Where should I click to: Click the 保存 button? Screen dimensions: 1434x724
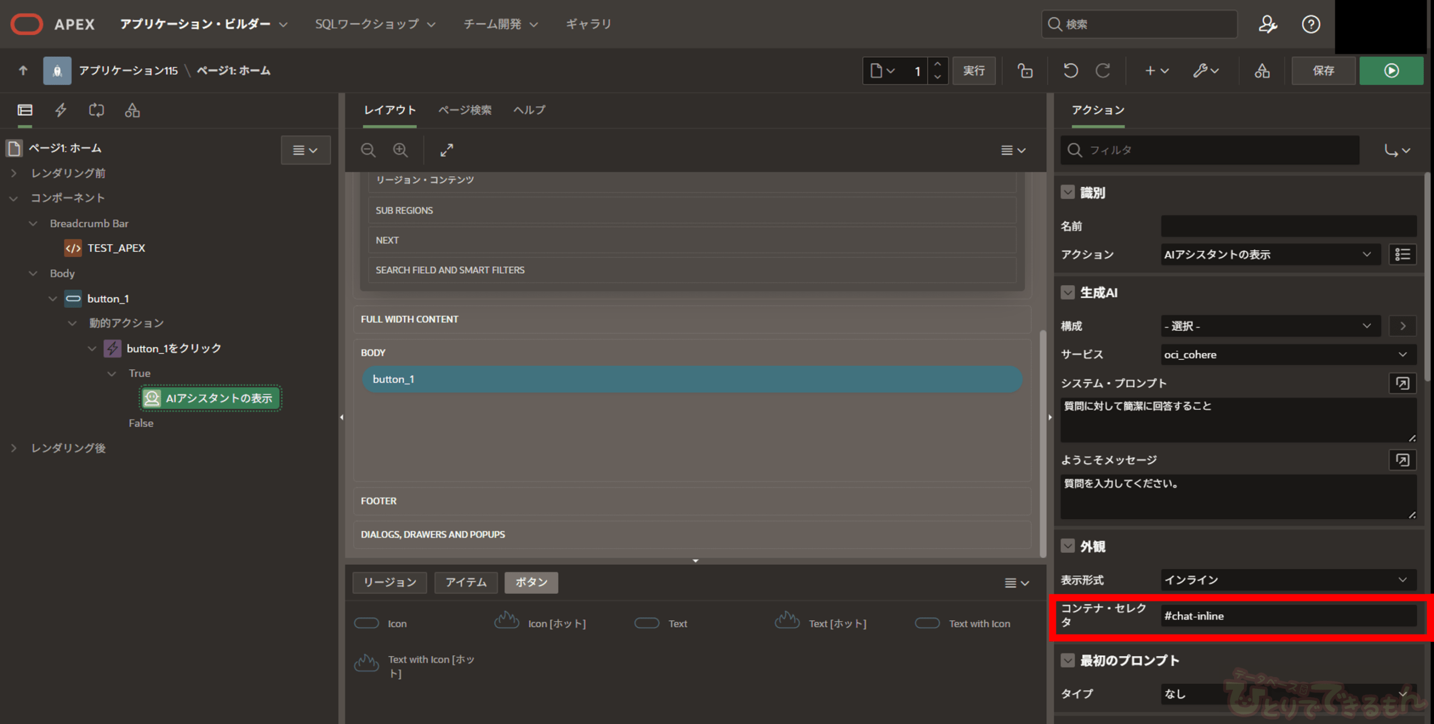coord(1323,70)
